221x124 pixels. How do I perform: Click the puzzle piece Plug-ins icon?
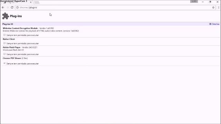pyautogui.click(x=6, y=16)
